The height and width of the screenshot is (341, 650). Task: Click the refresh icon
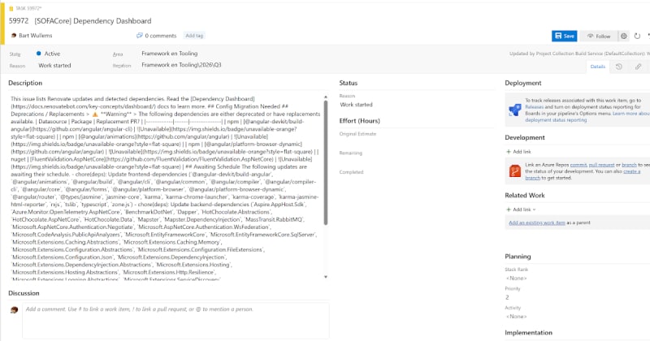coord(637,36)
